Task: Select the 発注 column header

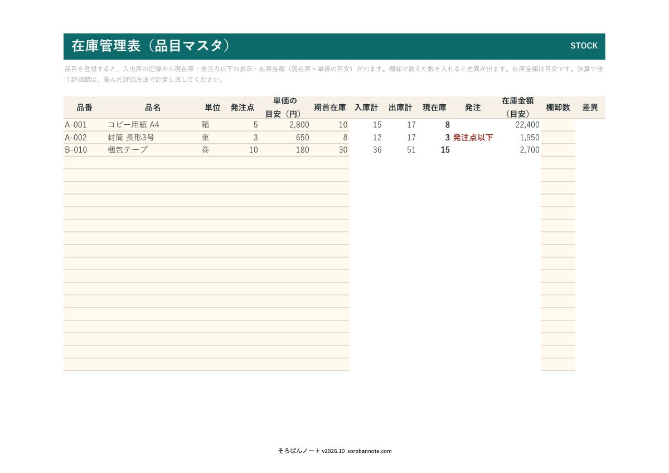Action: click(x=473, y=108)
